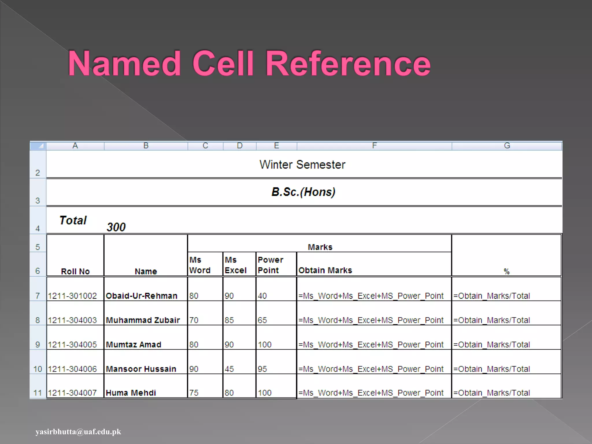This screenshot has height=444, width=592.
Task: Select Muhammad Zubair's Obtain Marks formula cell
Action: pyautogui.click(x=371, y=320)
